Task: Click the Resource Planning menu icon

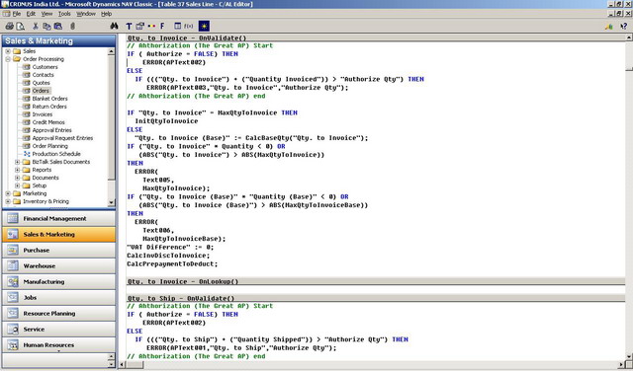Action: pyautogui.click(x=13, y=314)
